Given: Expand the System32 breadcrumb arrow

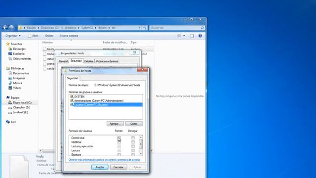Looking at the screenshot, I should (x=95, y=28).
